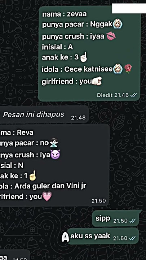Select the message text nama : zevaa
Screen dimensions: 146x260
(x=65, y=14)
